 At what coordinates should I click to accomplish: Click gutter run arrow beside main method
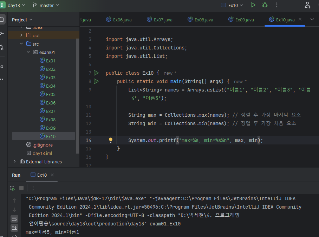96,81
